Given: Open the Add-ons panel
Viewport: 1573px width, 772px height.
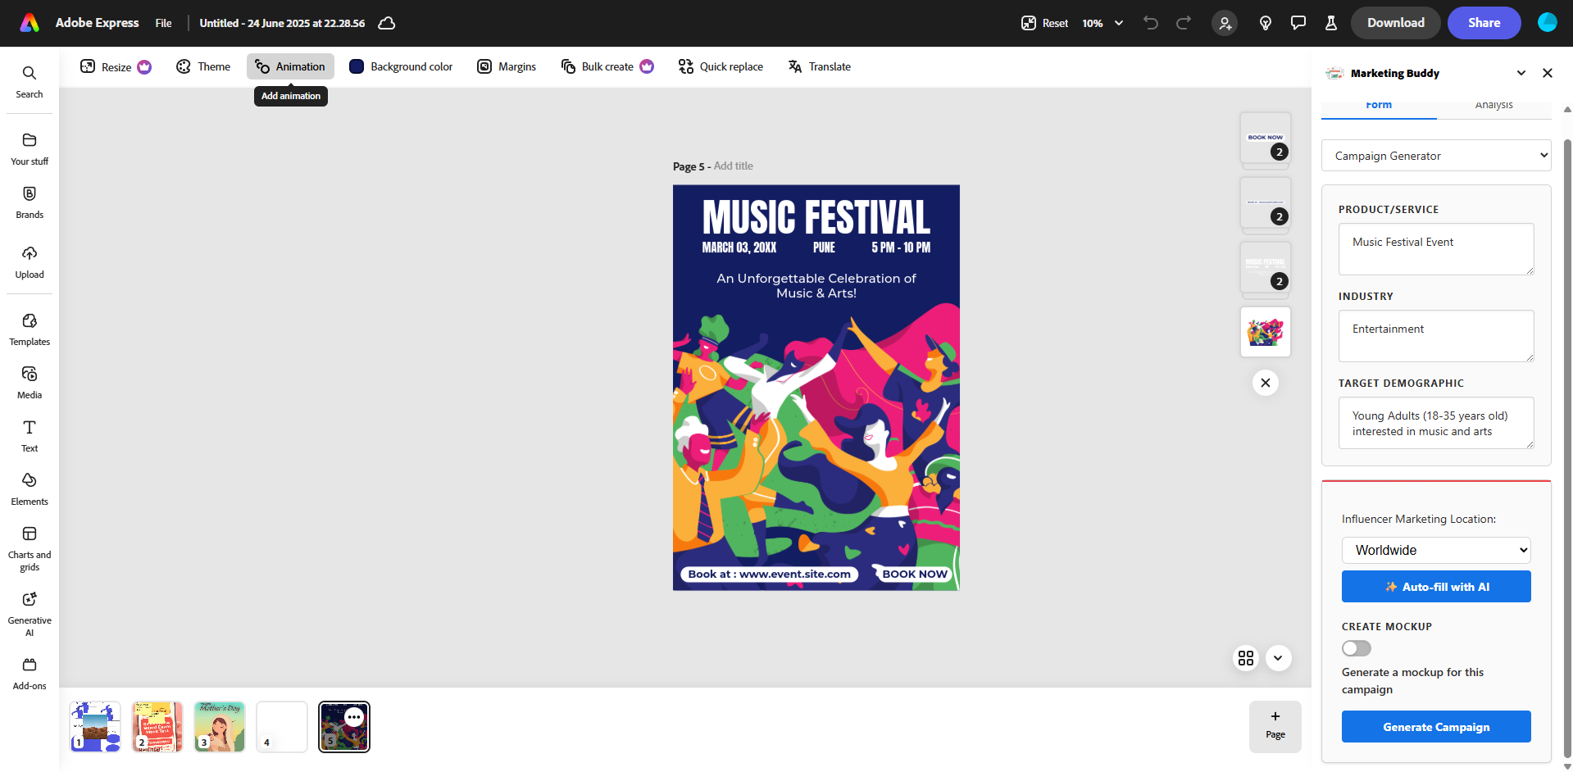Looking at the screenshot, I should pyautogui.click(x=30, y=674).
